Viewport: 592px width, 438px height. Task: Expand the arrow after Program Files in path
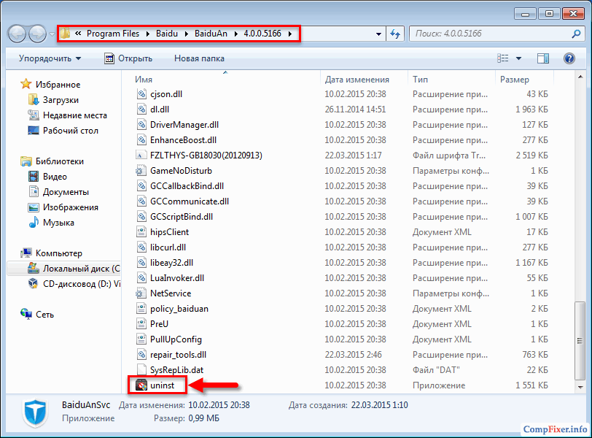[147, 34]
